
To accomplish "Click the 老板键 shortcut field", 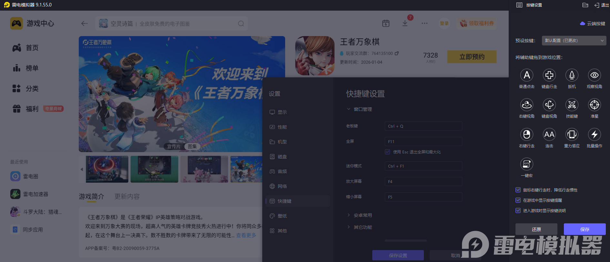I will coord(423,126).
